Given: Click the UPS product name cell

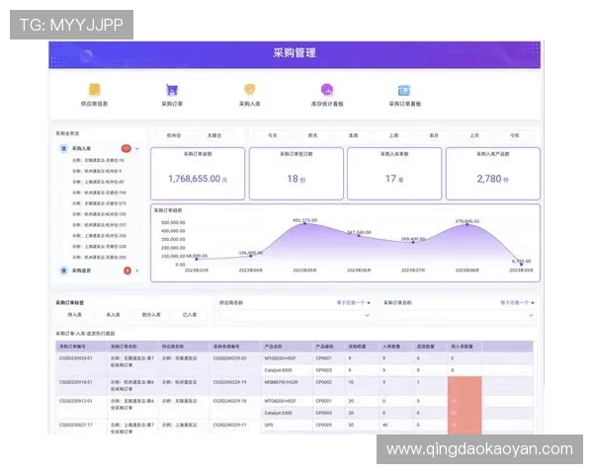Looking at the screenshot, I should tap(287, 425).
